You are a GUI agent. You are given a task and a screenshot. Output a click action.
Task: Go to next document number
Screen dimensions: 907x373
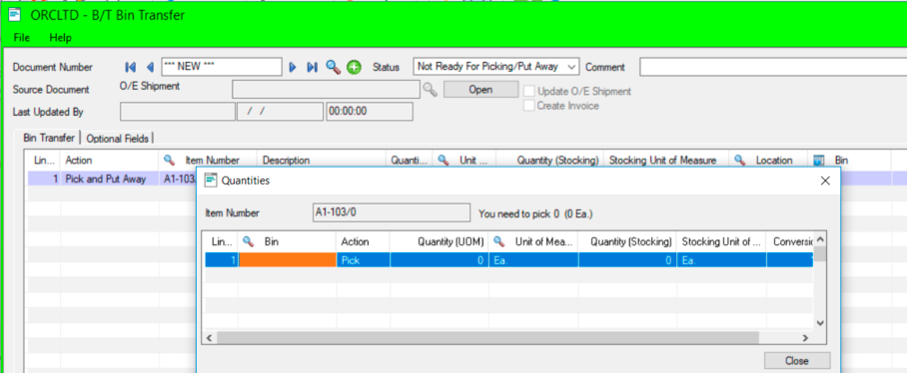(x=293, y=67)
